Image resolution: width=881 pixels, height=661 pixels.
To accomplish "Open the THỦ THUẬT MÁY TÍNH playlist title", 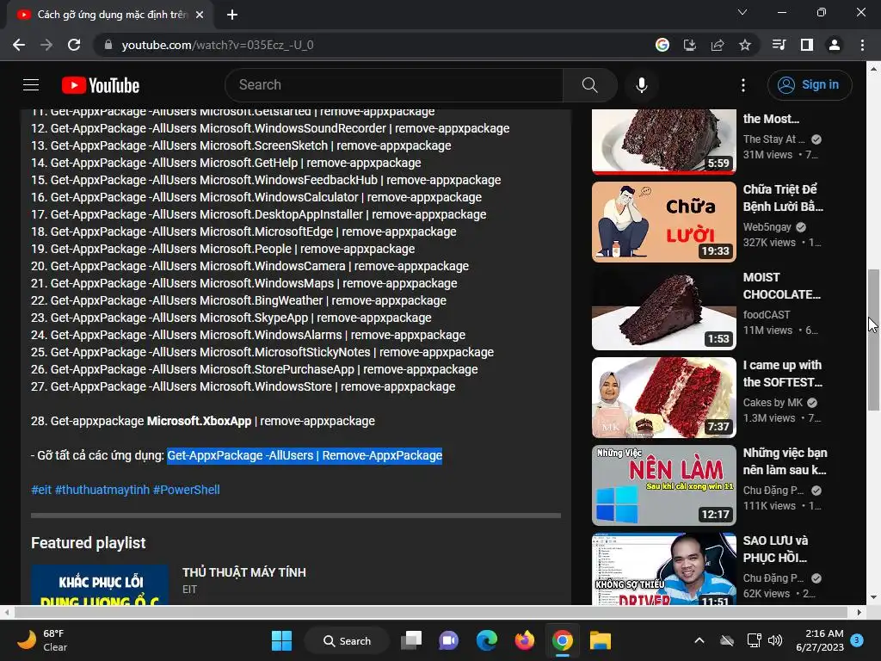I will [x=244, y=572].
